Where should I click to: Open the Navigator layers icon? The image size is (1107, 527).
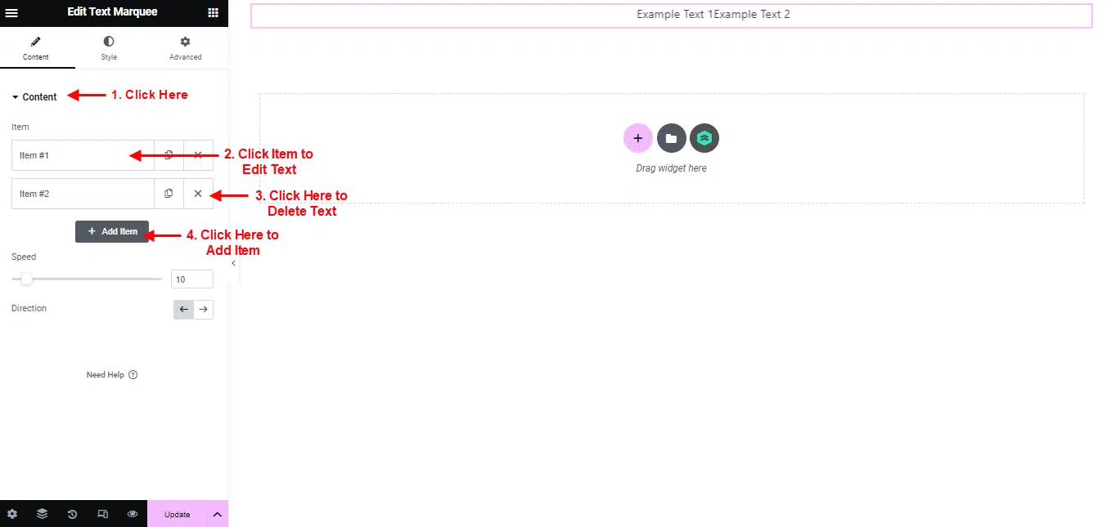coord(42,514)
